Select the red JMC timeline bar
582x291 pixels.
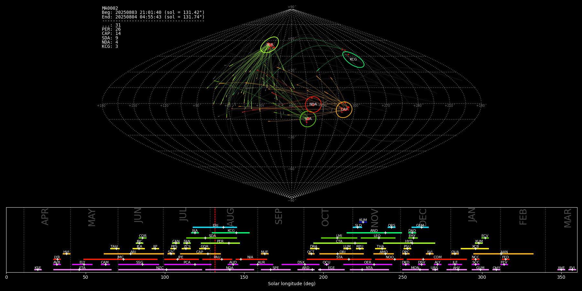(120, 259)
